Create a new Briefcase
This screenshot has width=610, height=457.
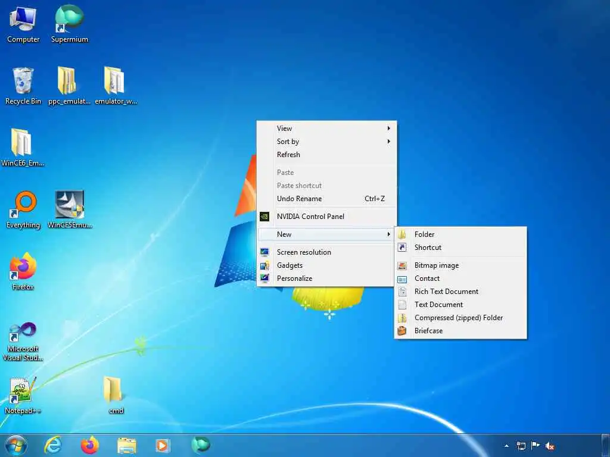tap(460, 331)
